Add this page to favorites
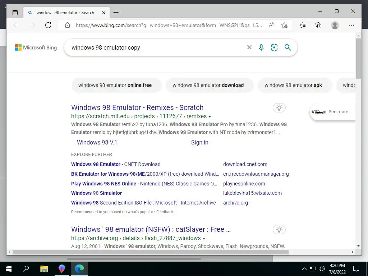This screenshot has width=368, height=276. (x=285, y=25)
